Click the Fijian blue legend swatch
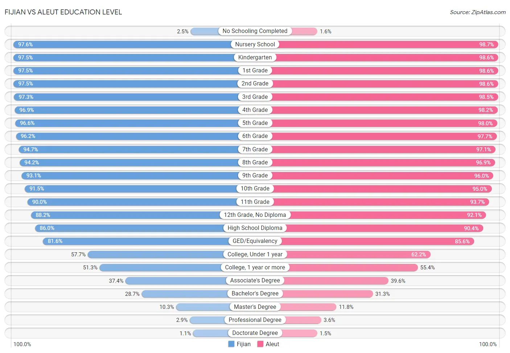The height and width of the screenshot is (353, 510). click(x=231, y=344)
